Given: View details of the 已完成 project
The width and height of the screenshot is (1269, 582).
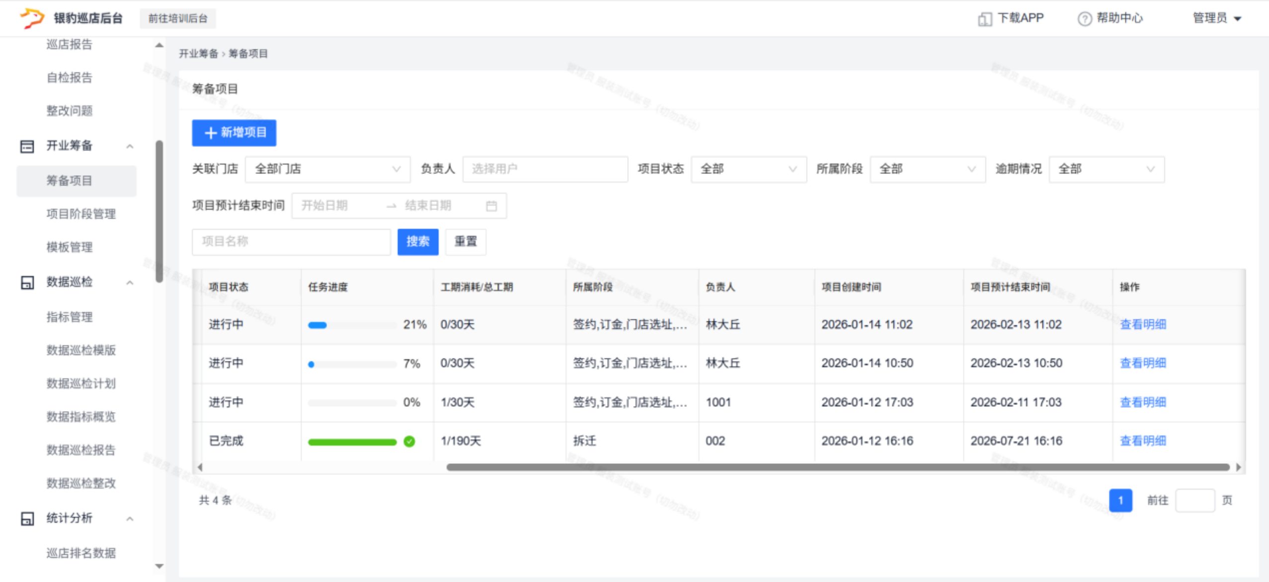Looking at the screenshot, I should (1142, 441).
